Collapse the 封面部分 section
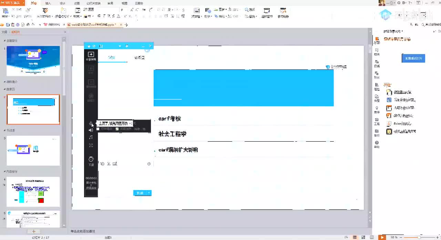The image size is (441, 240). pyautogui.click(x=5, y=41)
